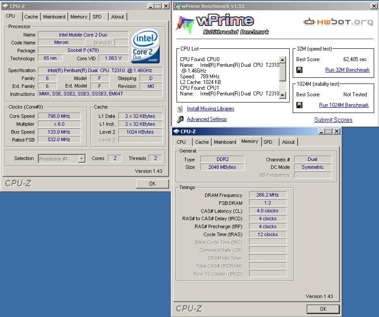Click the save icon under 32M speed test

(299, 70)
